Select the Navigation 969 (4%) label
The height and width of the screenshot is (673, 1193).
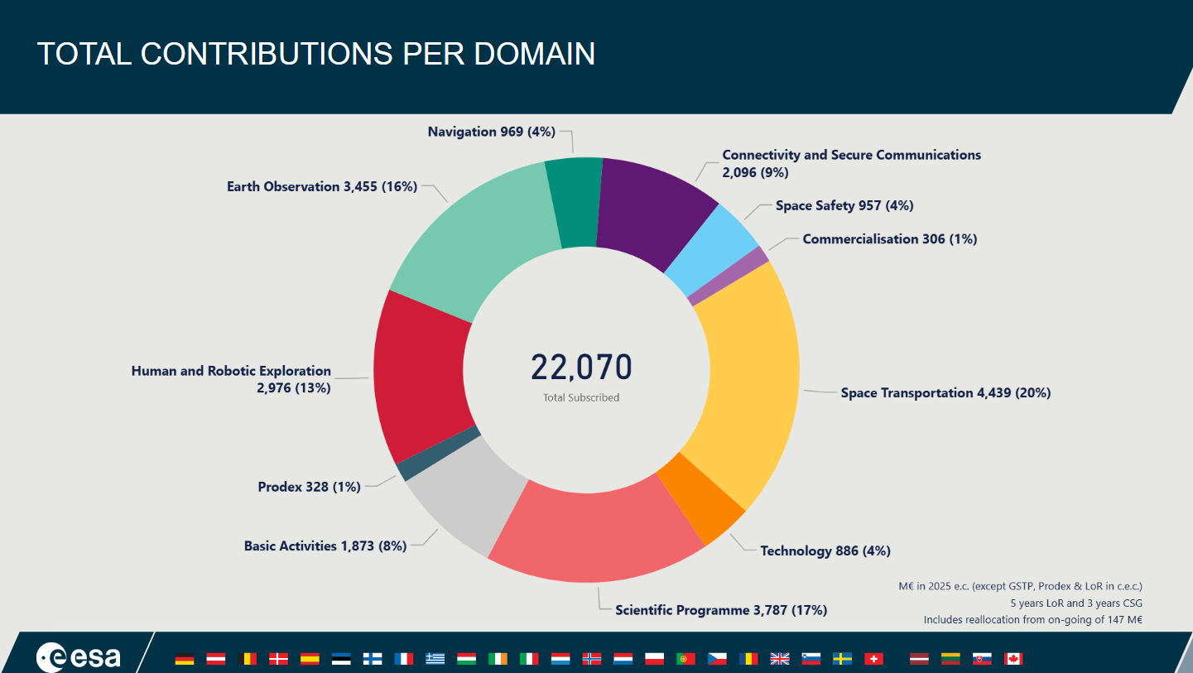pos(491,132)
